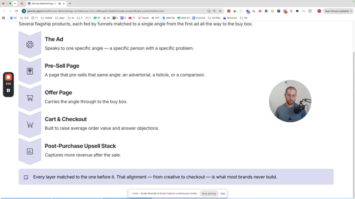Click the purple extension icon with badge 25
Image resolution: width=355 pixels, height=199 pixels.
pyautogui.click(x=248, y=11)
